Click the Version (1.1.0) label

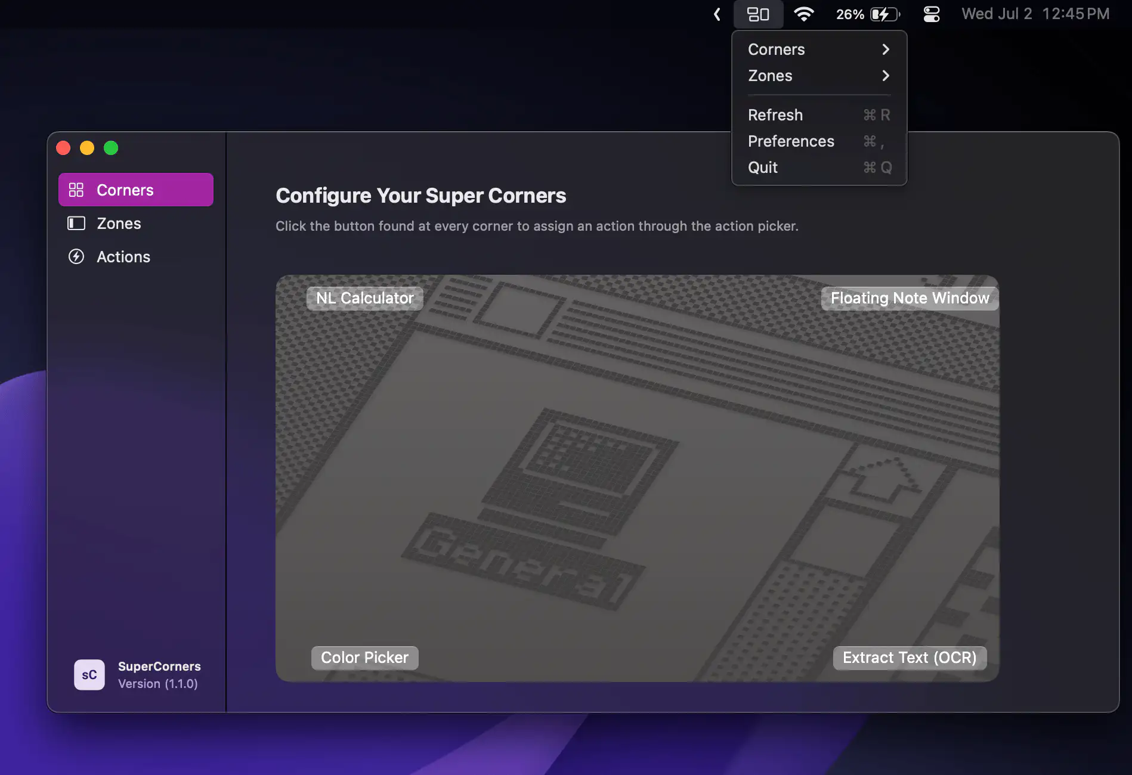(x=158, y=684)
